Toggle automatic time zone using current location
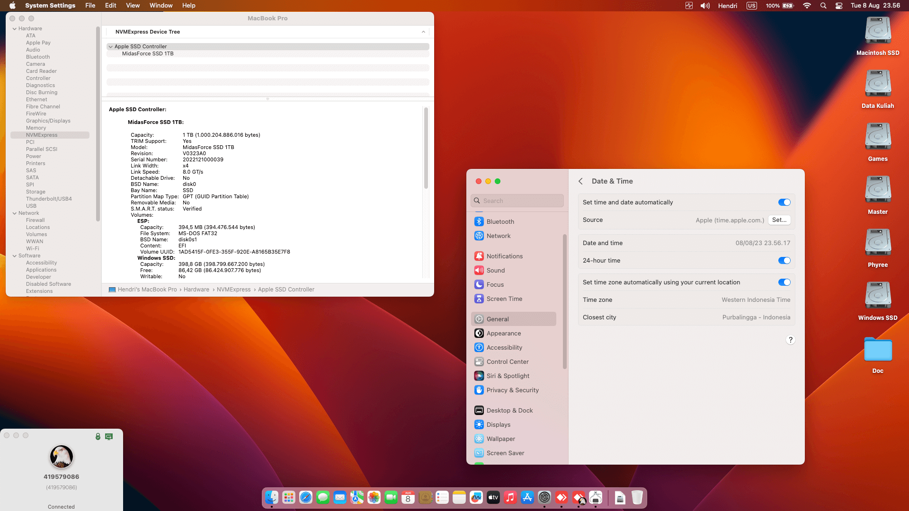Viewport: 909px width, 511px height. 784,282
